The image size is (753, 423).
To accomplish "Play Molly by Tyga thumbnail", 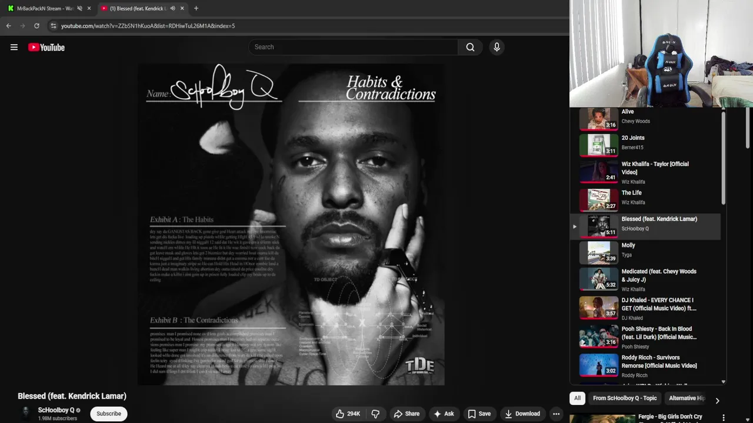I will coord(598,253).
